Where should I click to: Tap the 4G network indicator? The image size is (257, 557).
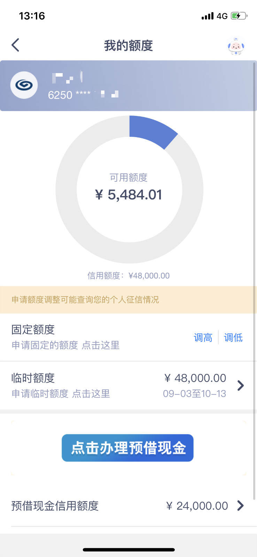pos(222,16)
